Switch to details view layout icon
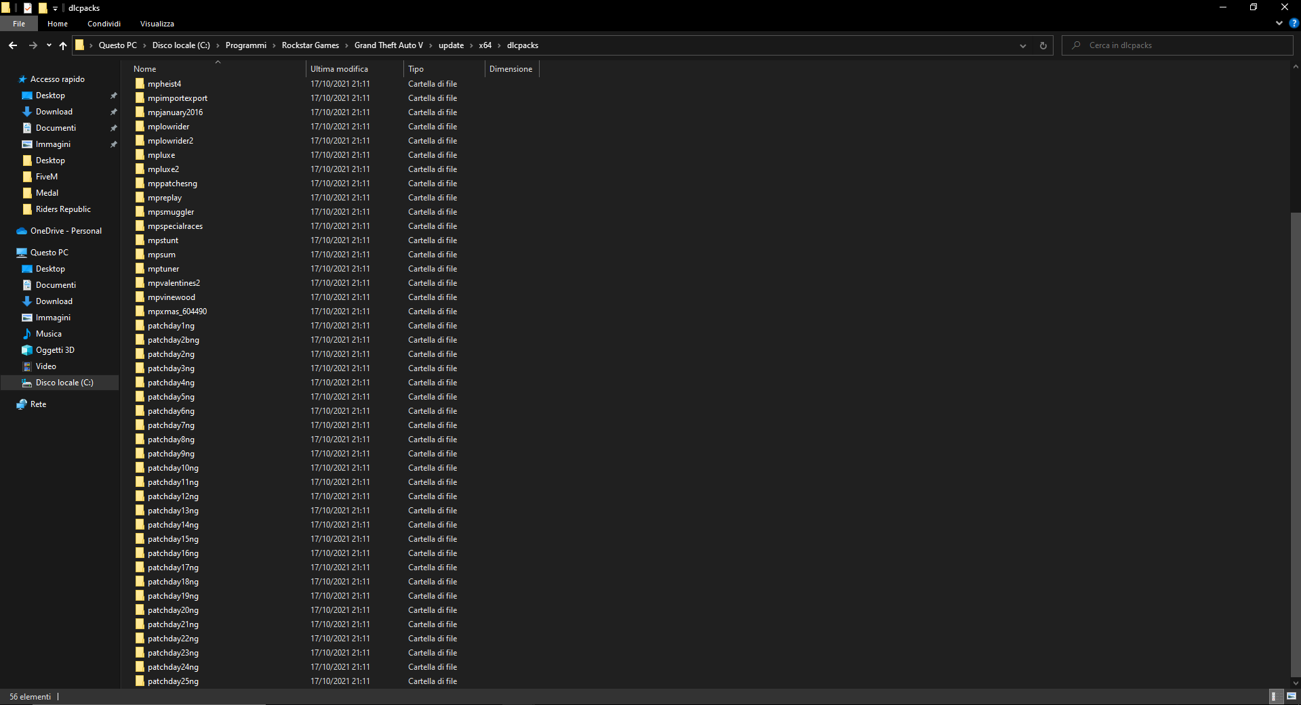1301x705 pixels. tap(1274, 696)
